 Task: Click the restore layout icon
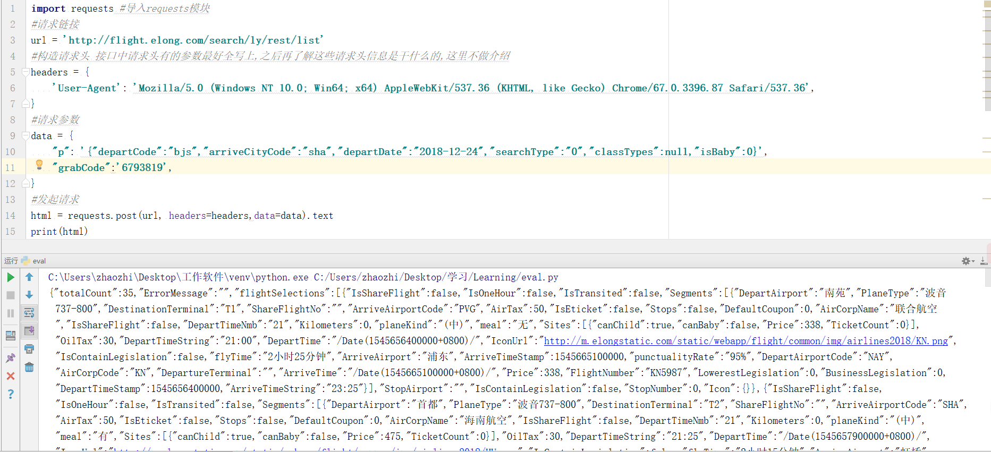tap(11, 336)
